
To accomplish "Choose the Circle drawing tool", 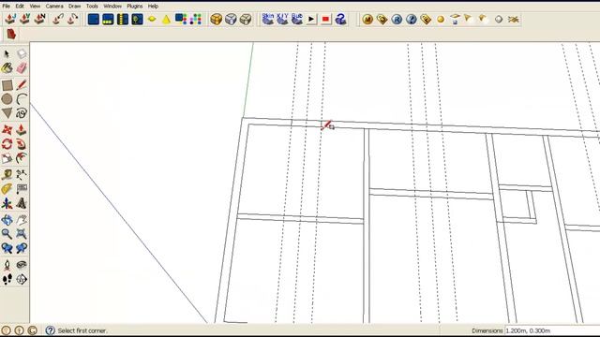I will [7, 99].
